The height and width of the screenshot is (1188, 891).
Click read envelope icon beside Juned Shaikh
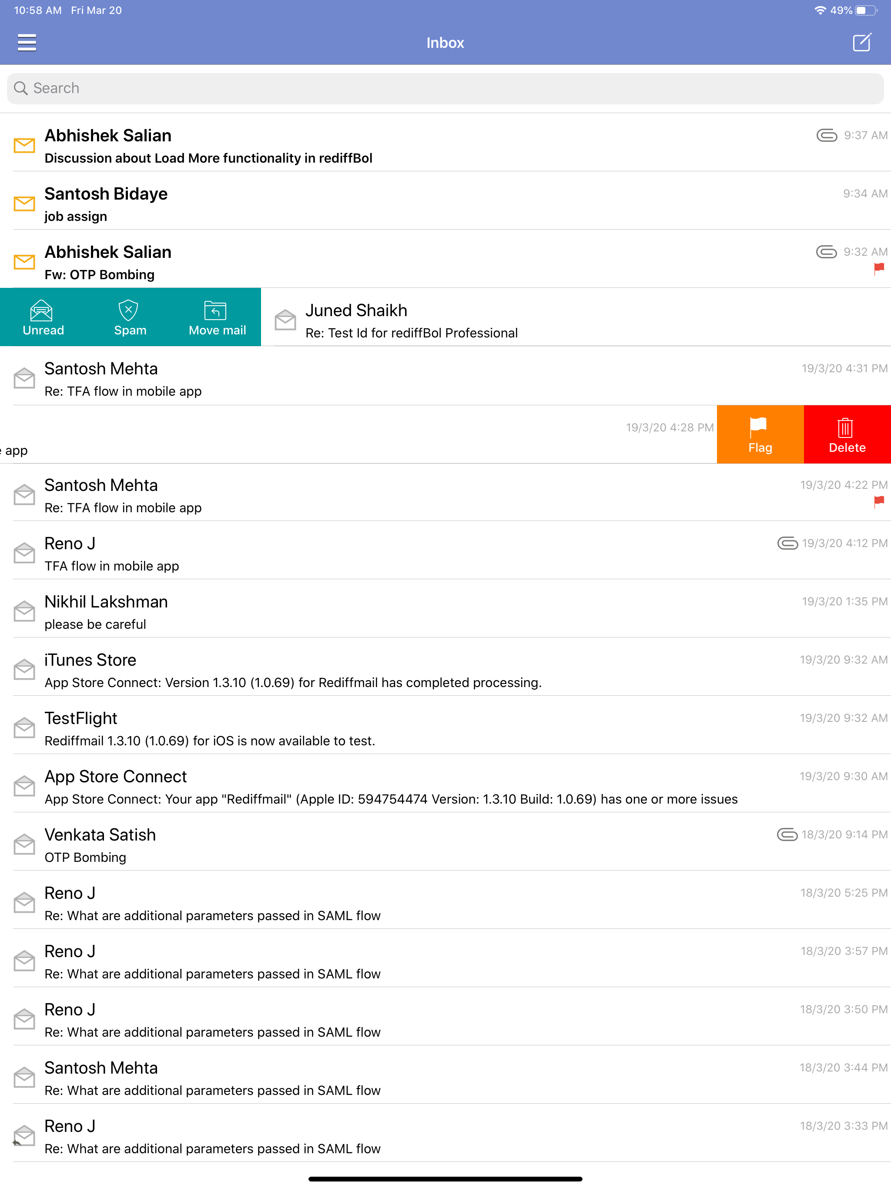(x=285, y=320)
